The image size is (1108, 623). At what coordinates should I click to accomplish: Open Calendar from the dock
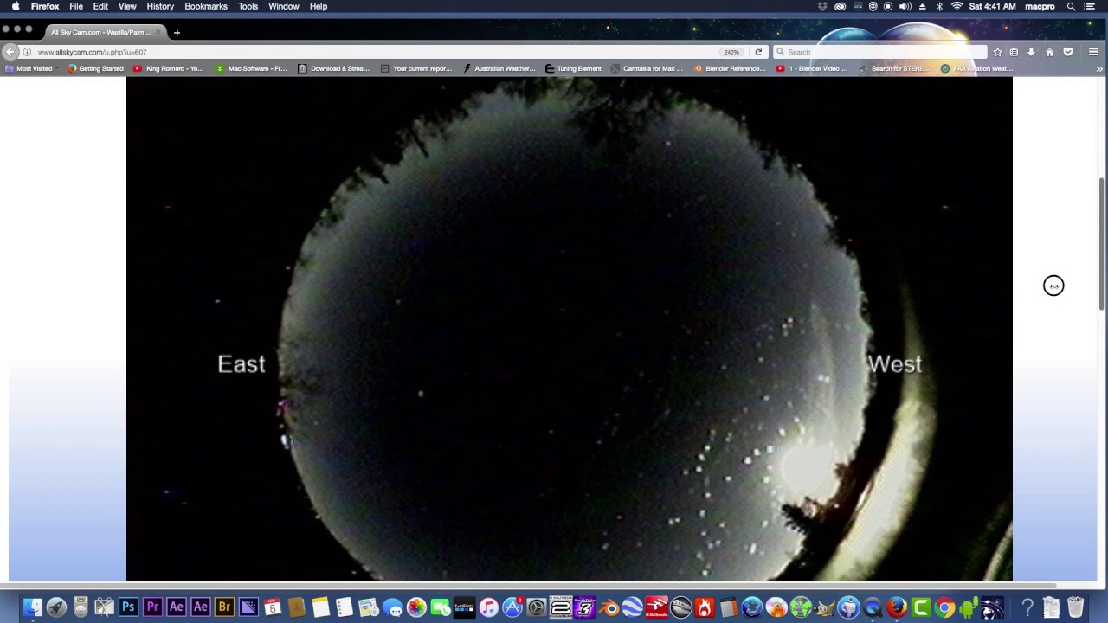[273, 607]
